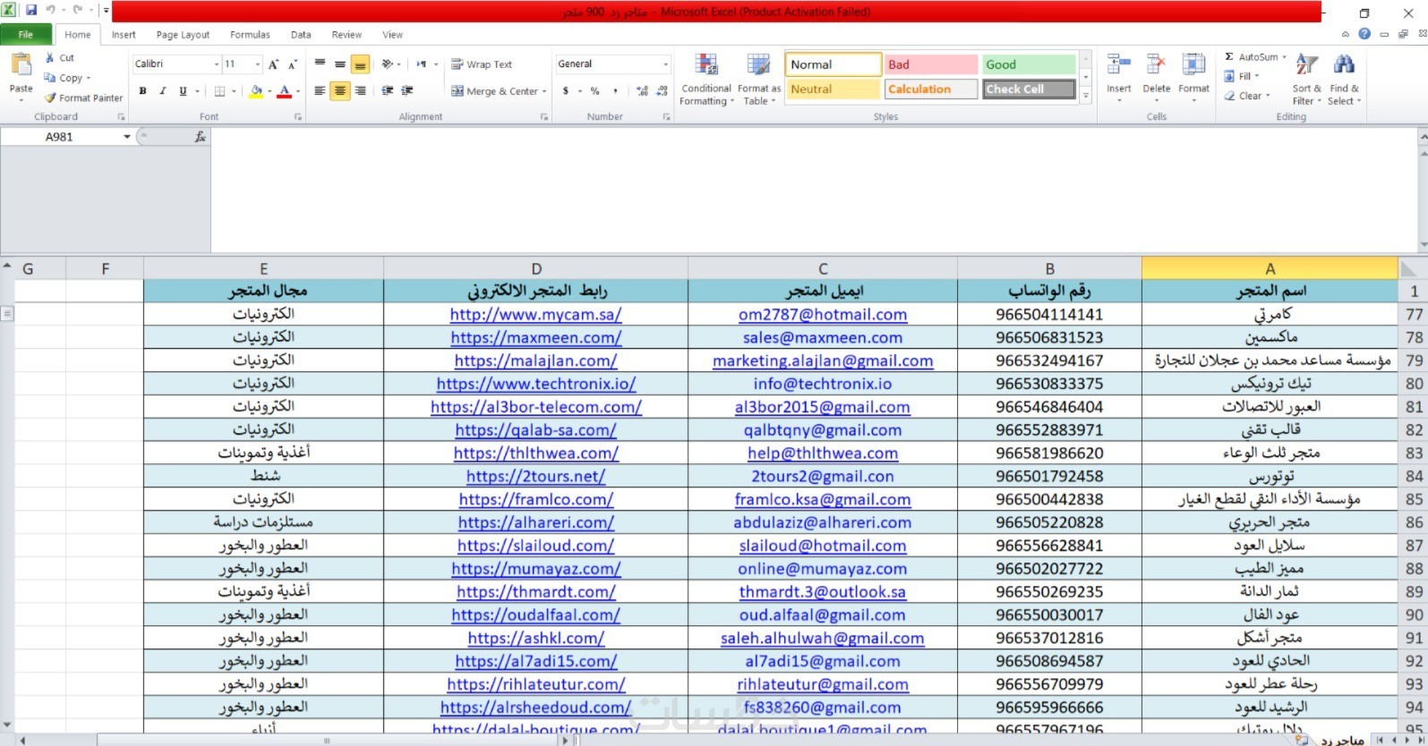Open the Fill dropdown

click(x=1241, y=77)
